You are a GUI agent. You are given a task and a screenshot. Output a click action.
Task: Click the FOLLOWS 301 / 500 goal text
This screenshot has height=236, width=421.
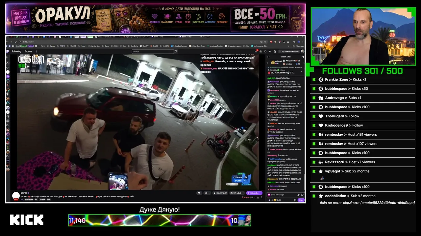[x=362, y=71]
